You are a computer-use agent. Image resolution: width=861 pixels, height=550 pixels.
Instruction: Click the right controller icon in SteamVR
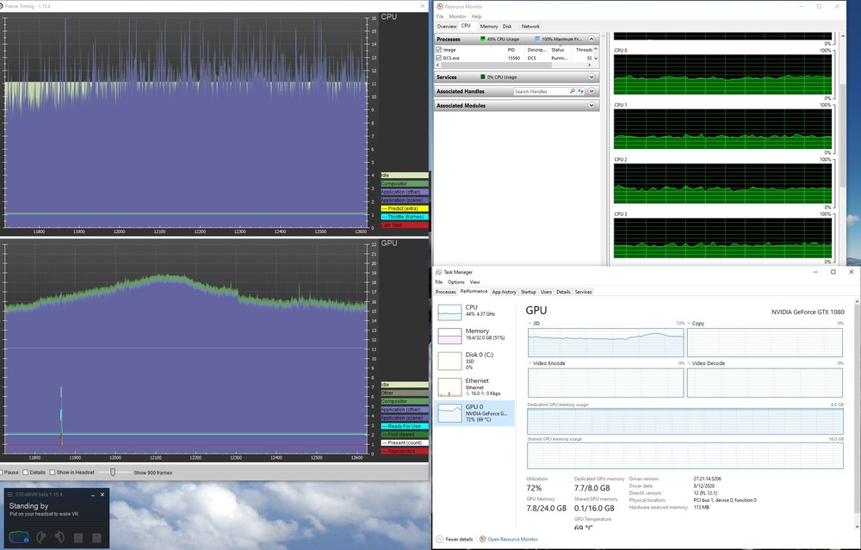click(x=59, y=537)
